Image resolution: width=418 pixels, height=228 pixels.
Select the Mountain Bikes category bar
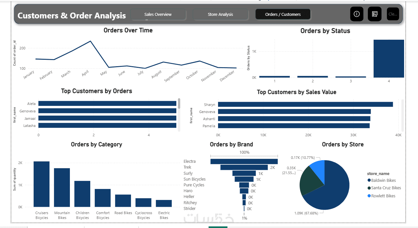click(62, 188)
